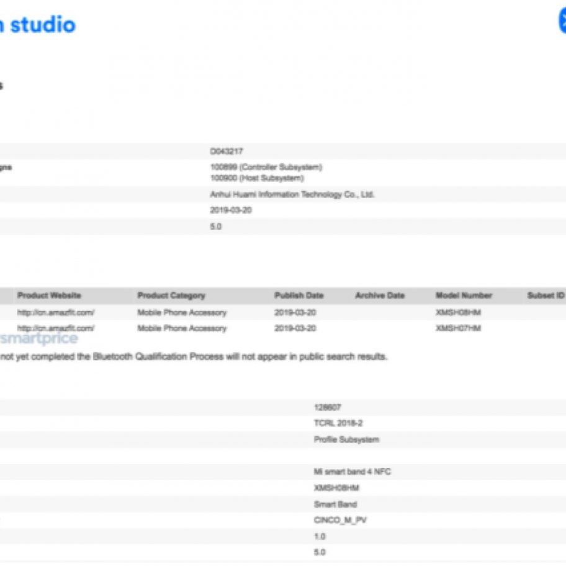Click the 100900 Host Subsystem entry
The image size is (566, 566).
click(257, 178)
